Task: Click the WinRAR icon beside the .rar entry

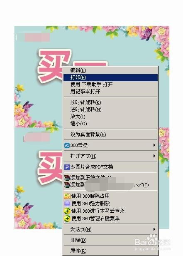Action: tap(67, 185)
